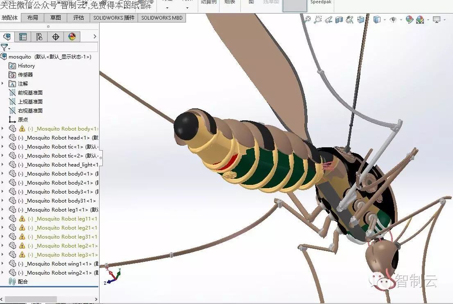453x304 pixels.
Task: Open the 布局 ribbon tab
Action: pos(33,18)
